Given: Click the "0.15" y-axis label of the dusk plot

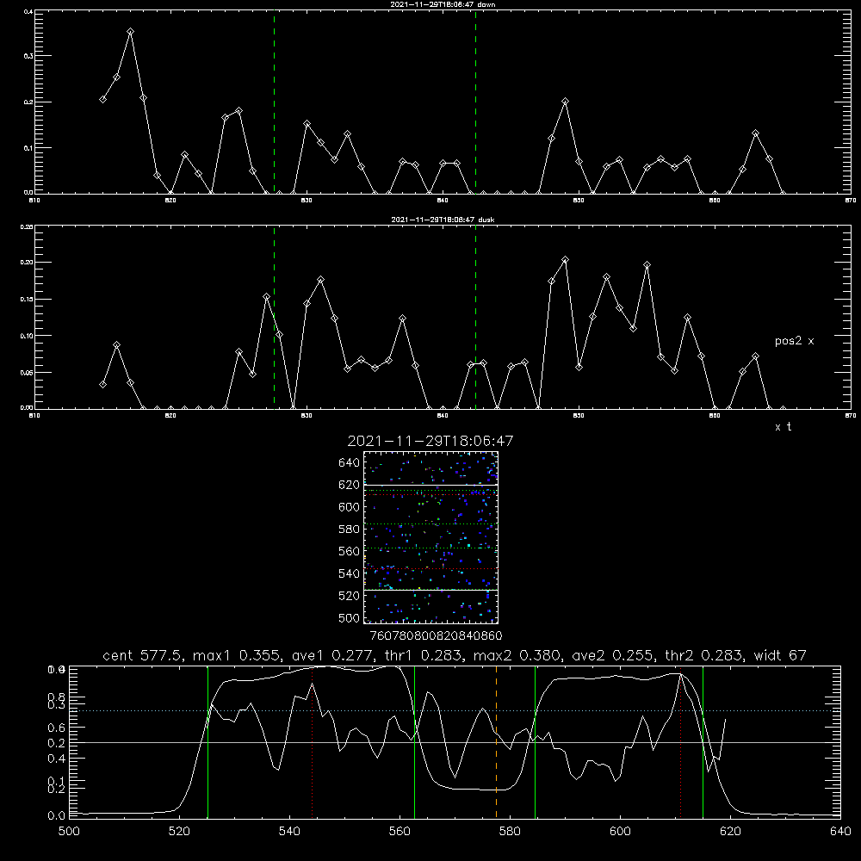Looking at the screenshot, I should click(x=27, y=300).
